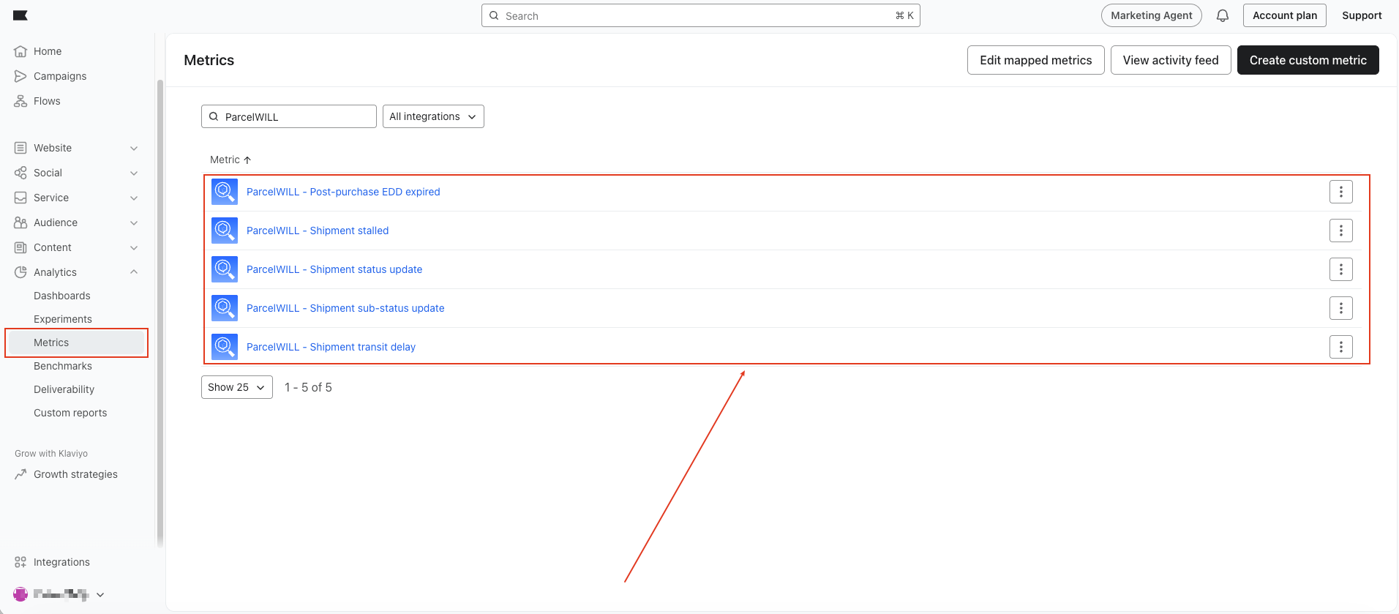Open ParcelWILL - Shipment sub-status update metric

[x=345, y=308]
